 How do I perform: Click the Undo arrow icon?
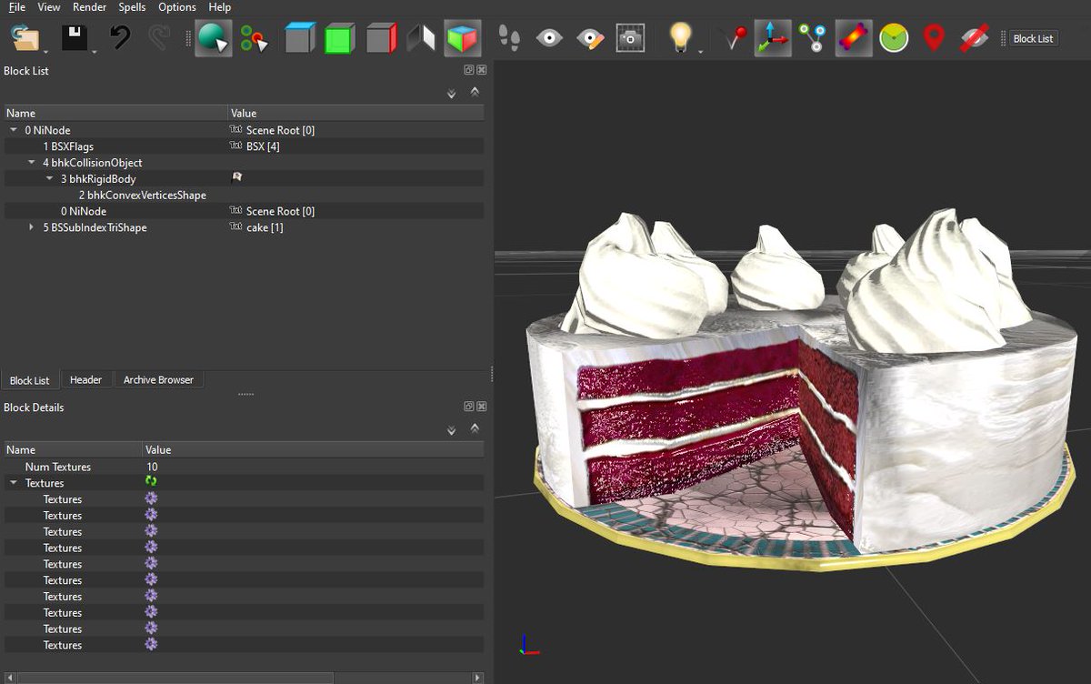pos(120,38)
